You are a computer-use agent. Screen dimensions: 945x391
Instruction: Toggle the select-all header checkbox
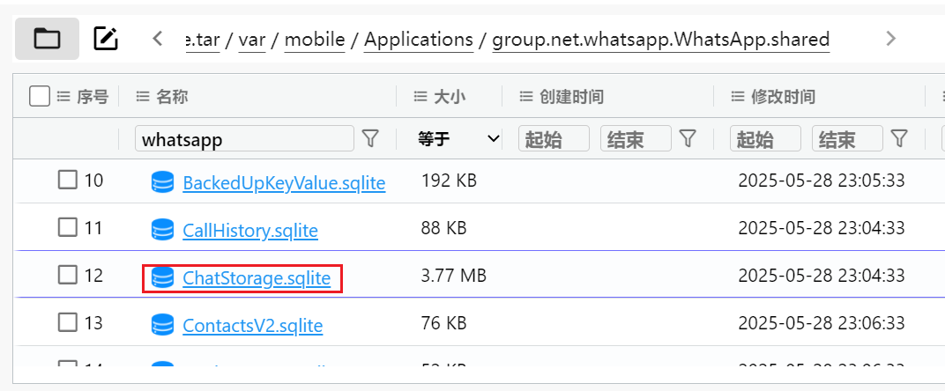[39, 96]
